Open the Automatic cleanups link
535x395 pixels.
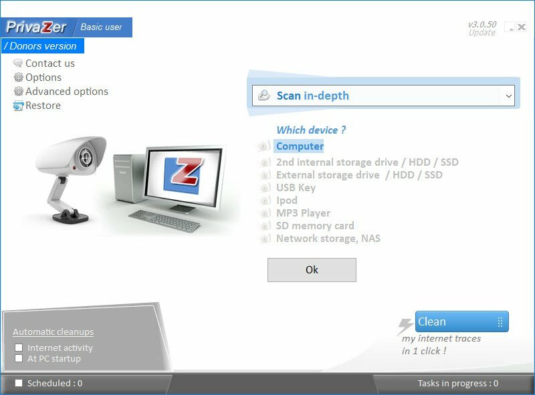pyautogui.click(x=53, y=332)
